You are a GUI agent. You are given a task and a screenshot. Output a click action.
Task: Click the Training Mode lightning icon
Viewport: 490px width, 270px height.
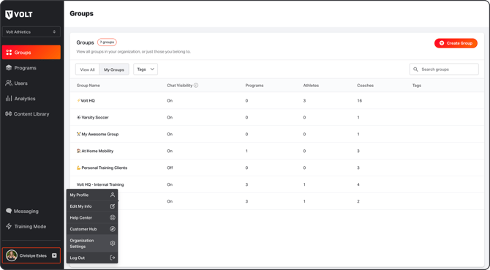(9, 226)
